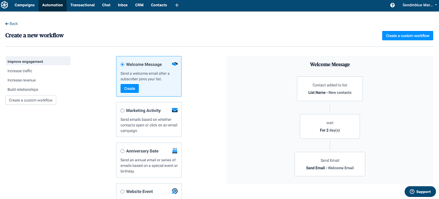Click the blue Create a custom workflow button

[407, 36]
